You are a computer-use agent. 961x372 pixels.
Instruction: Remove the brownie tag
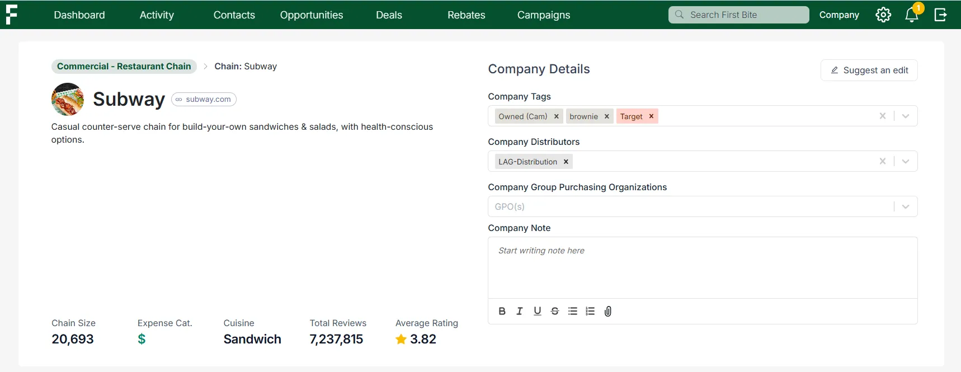(607, 116)
